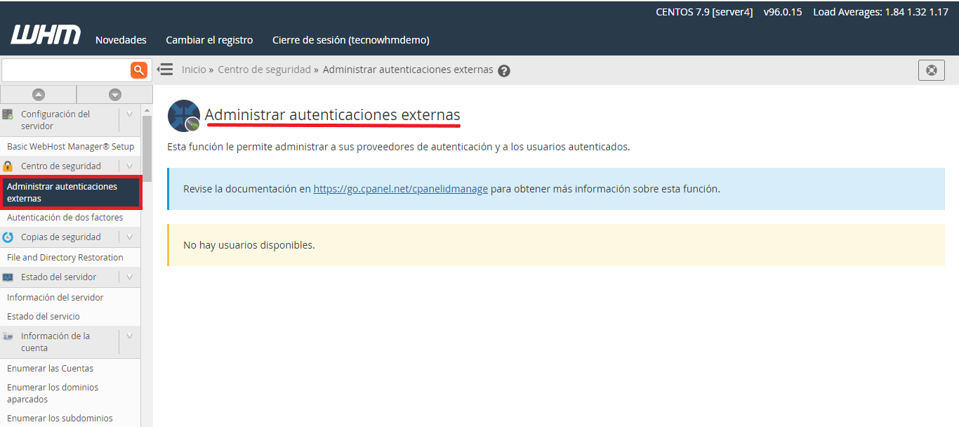Open help question mark icon in breadcrumb

pyautogui.click(x=504, y=71)
